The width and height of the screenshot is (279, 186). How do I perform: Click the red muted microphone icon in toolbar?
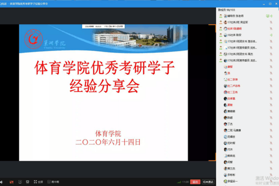12,181
